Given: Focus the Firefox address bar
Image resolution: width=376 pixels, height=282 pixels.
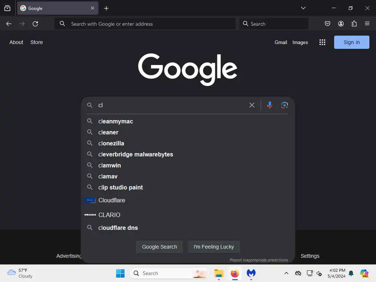Looking at the screenshot, I should coord(145,24).
